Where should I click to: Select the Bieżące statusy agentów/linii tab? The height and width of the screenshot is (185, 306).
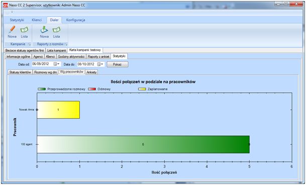tap(25, 51)
